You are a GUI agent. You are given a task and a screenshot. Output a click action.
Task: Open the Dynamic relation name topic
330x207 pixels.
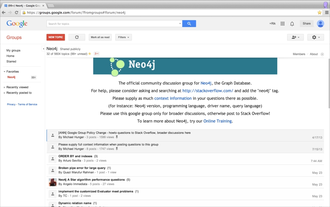(75, 203)
